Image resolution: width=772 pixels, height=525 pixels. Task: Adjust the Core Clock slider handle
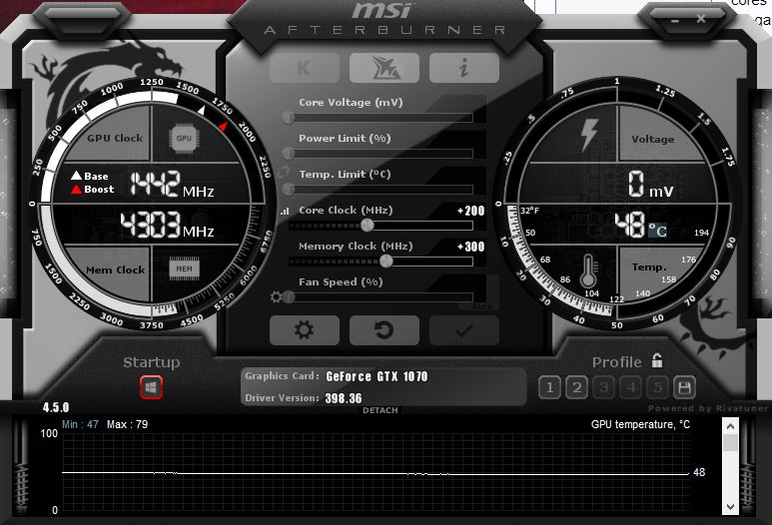[x=367, y=226]
